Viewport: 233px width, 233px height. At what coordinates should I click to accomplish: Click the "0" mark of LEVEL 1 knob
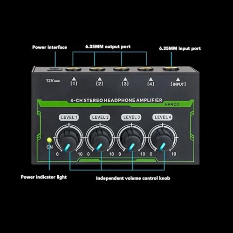57,154
